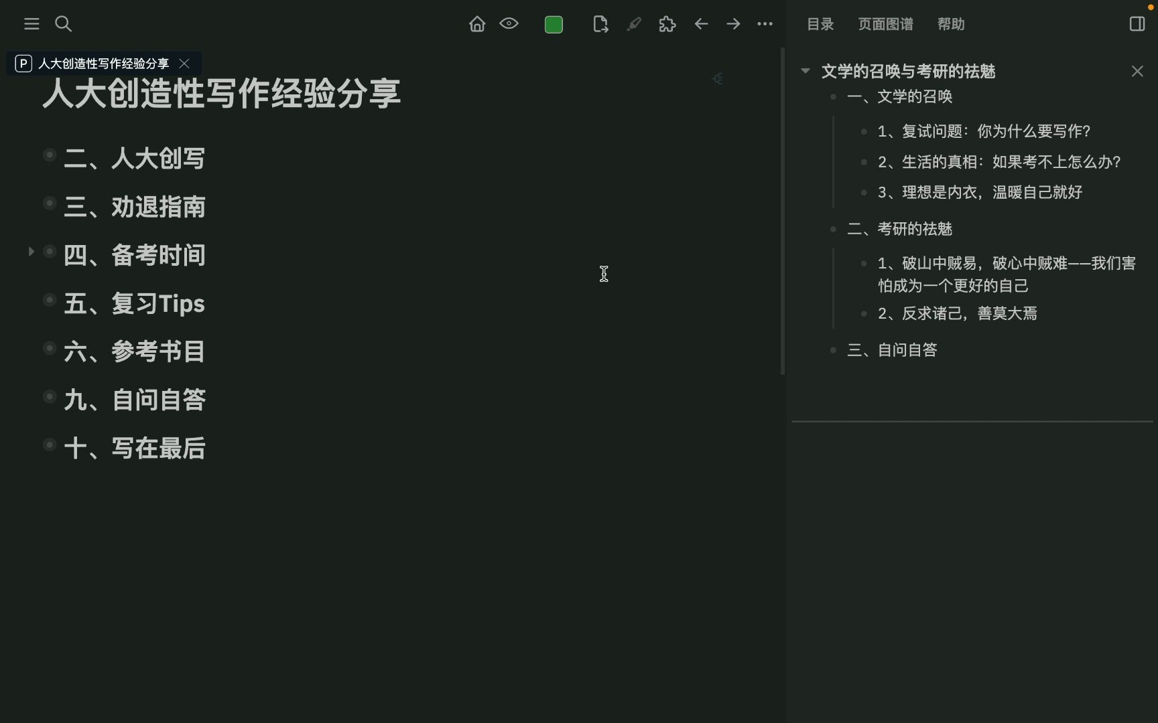Select the heading 十、写在最后

tap(135, 448)
